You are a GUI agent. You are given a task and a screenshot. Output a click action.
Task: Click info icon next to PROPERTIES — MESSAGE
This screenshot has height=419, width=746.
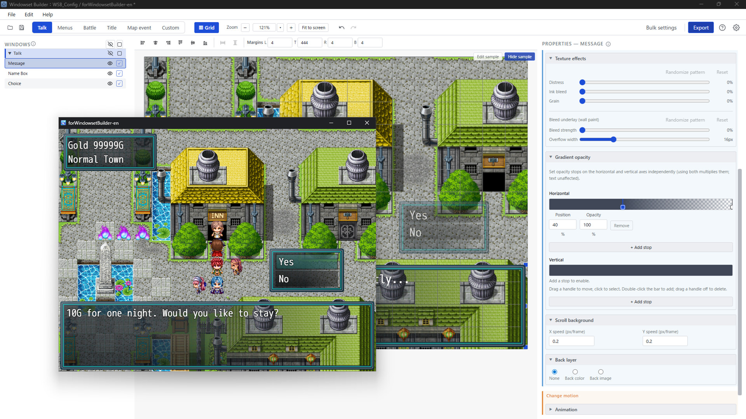coord(608,44)
